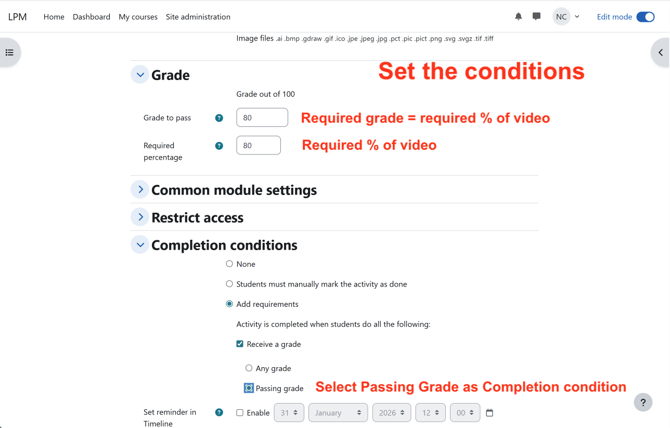Click the help icon beside Set reminder in Timeline

[x=218, y=412]
